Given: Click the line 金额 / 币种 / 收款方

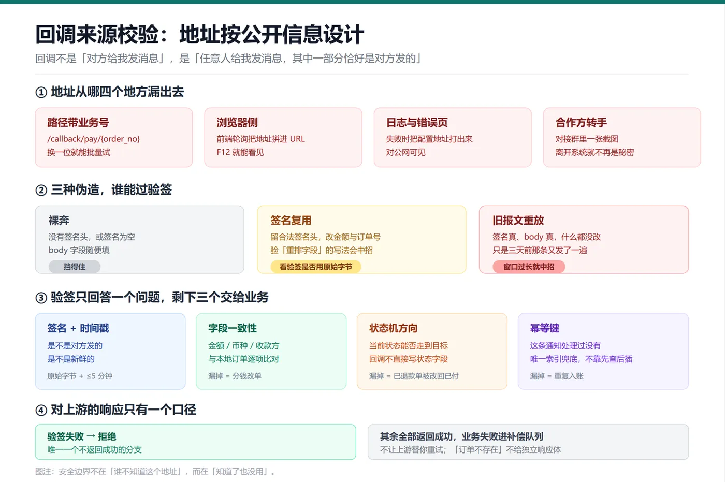Looking at the screenshot, I should tap(243, 345).
